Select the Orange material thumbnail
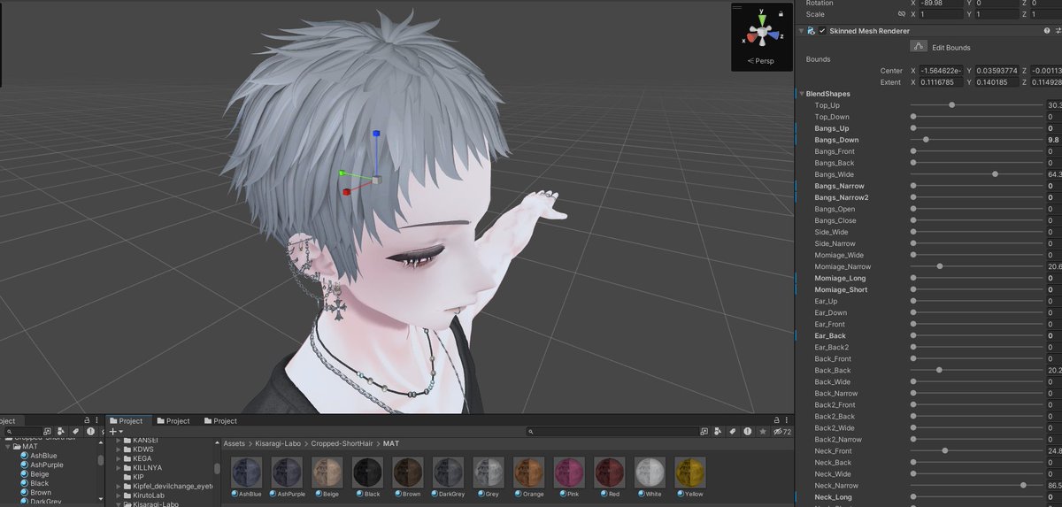 [528, 472]
